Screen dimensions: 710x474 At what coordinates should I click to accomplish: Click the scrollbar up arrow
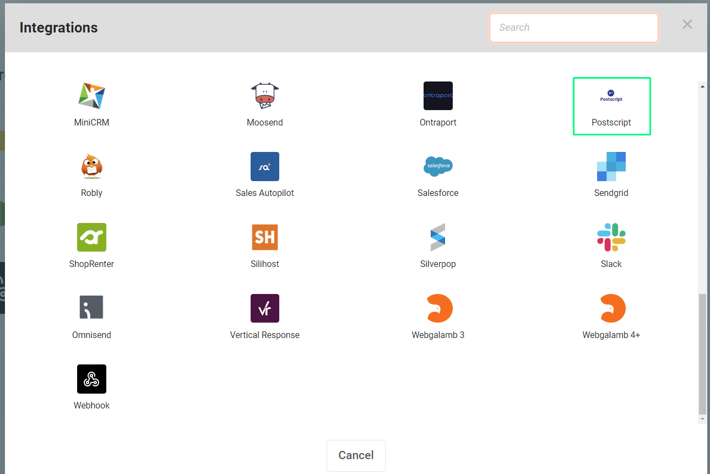(x=702, y=86)
